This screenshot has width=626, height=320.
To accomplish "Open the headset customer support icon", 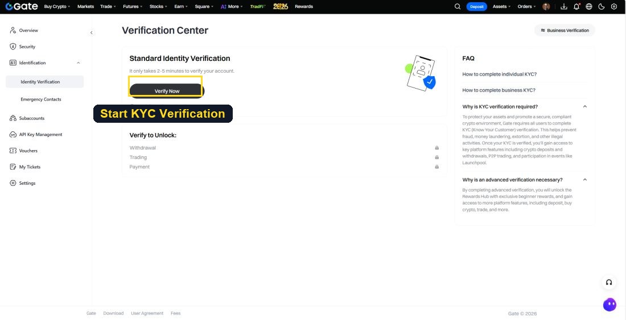I will click(x=609, y=282).
